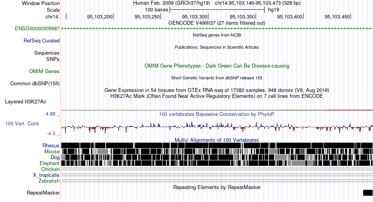This screenshot has height=202, width=373.
Task: Click the Common dbSNP(155) track label
Action: tap(35, 84)
